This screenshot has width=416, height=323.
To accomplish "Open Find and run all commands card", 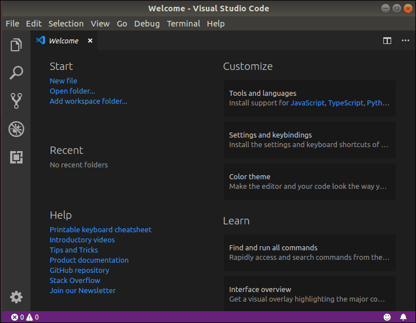I will [x=309, y=253].
